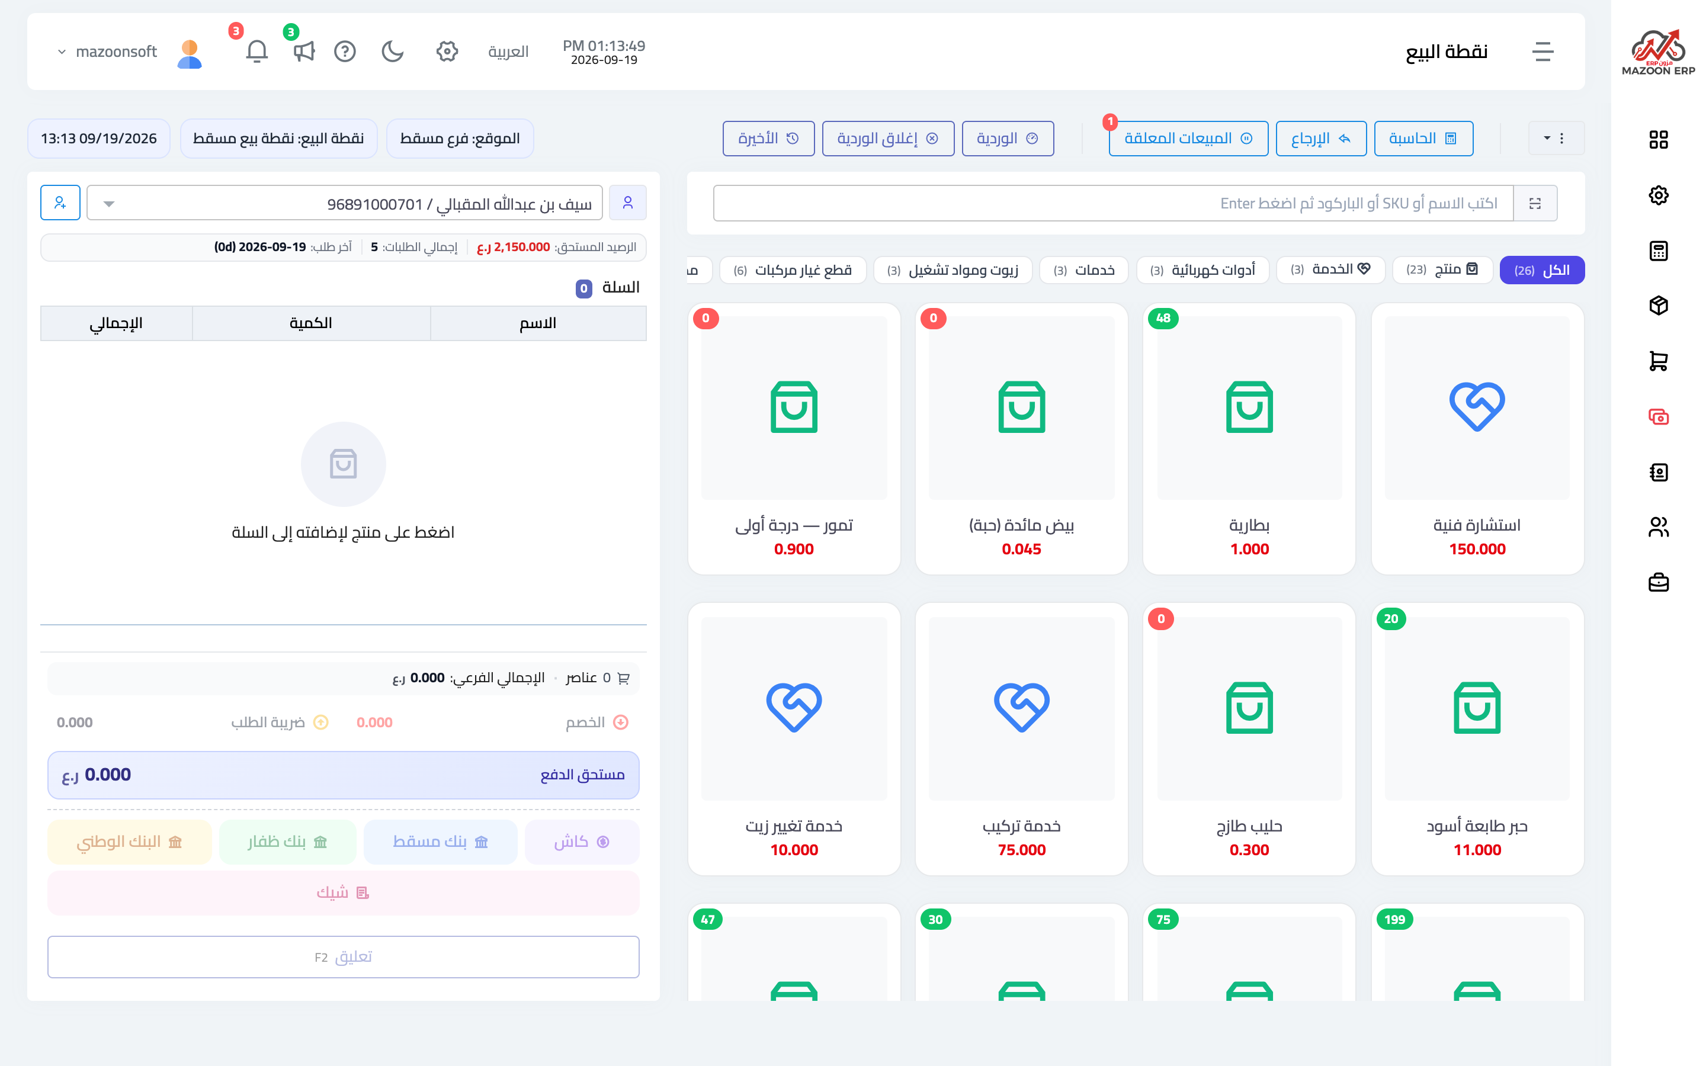Open the inventory box sidebar icon
1706x1066 pixels.
pyautogui.click(x=1658, y=306)
